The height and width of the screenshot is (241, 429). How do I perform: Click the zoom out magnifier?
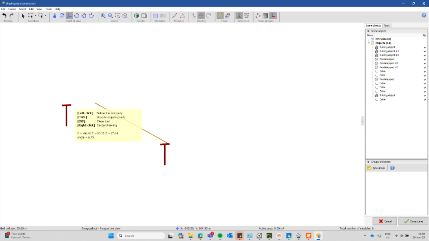coord(110,16)
